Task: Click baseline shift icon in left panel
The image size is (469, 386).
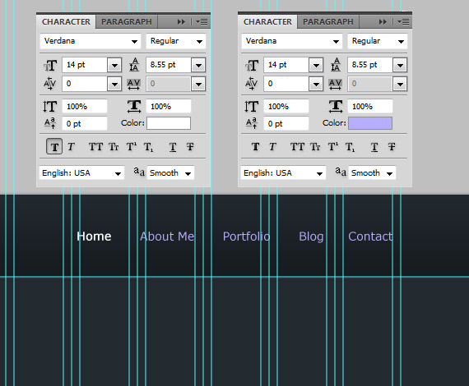Action: (49, 123)
